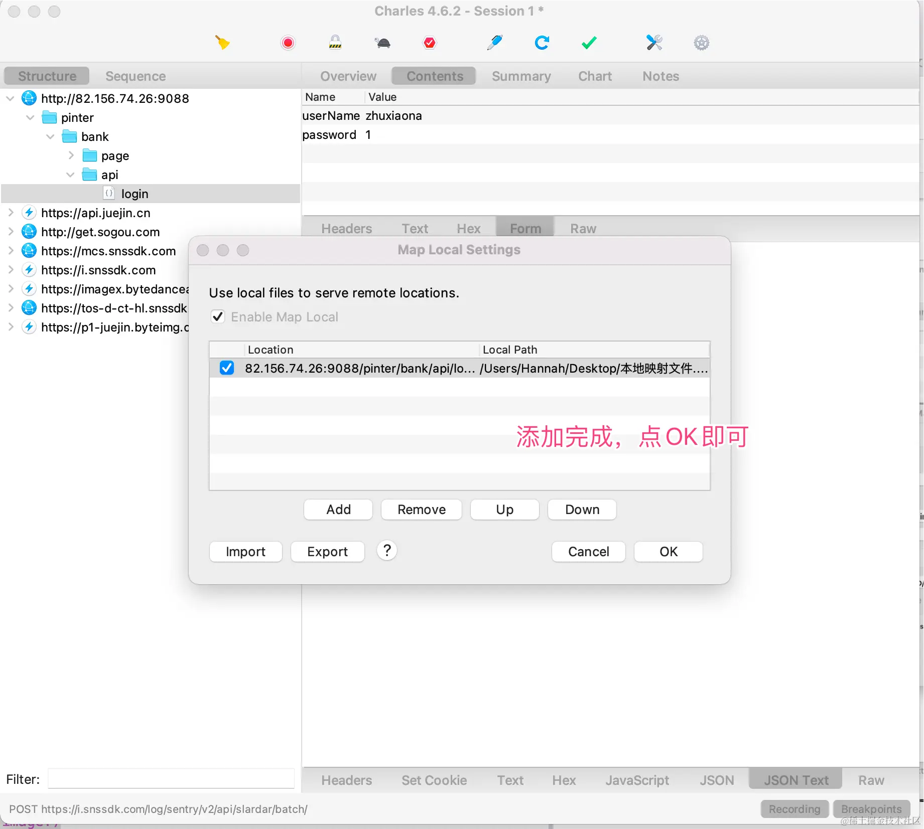The image size is (924, 829).
Task: Open the Notes tab
Action: click(661, 76)
